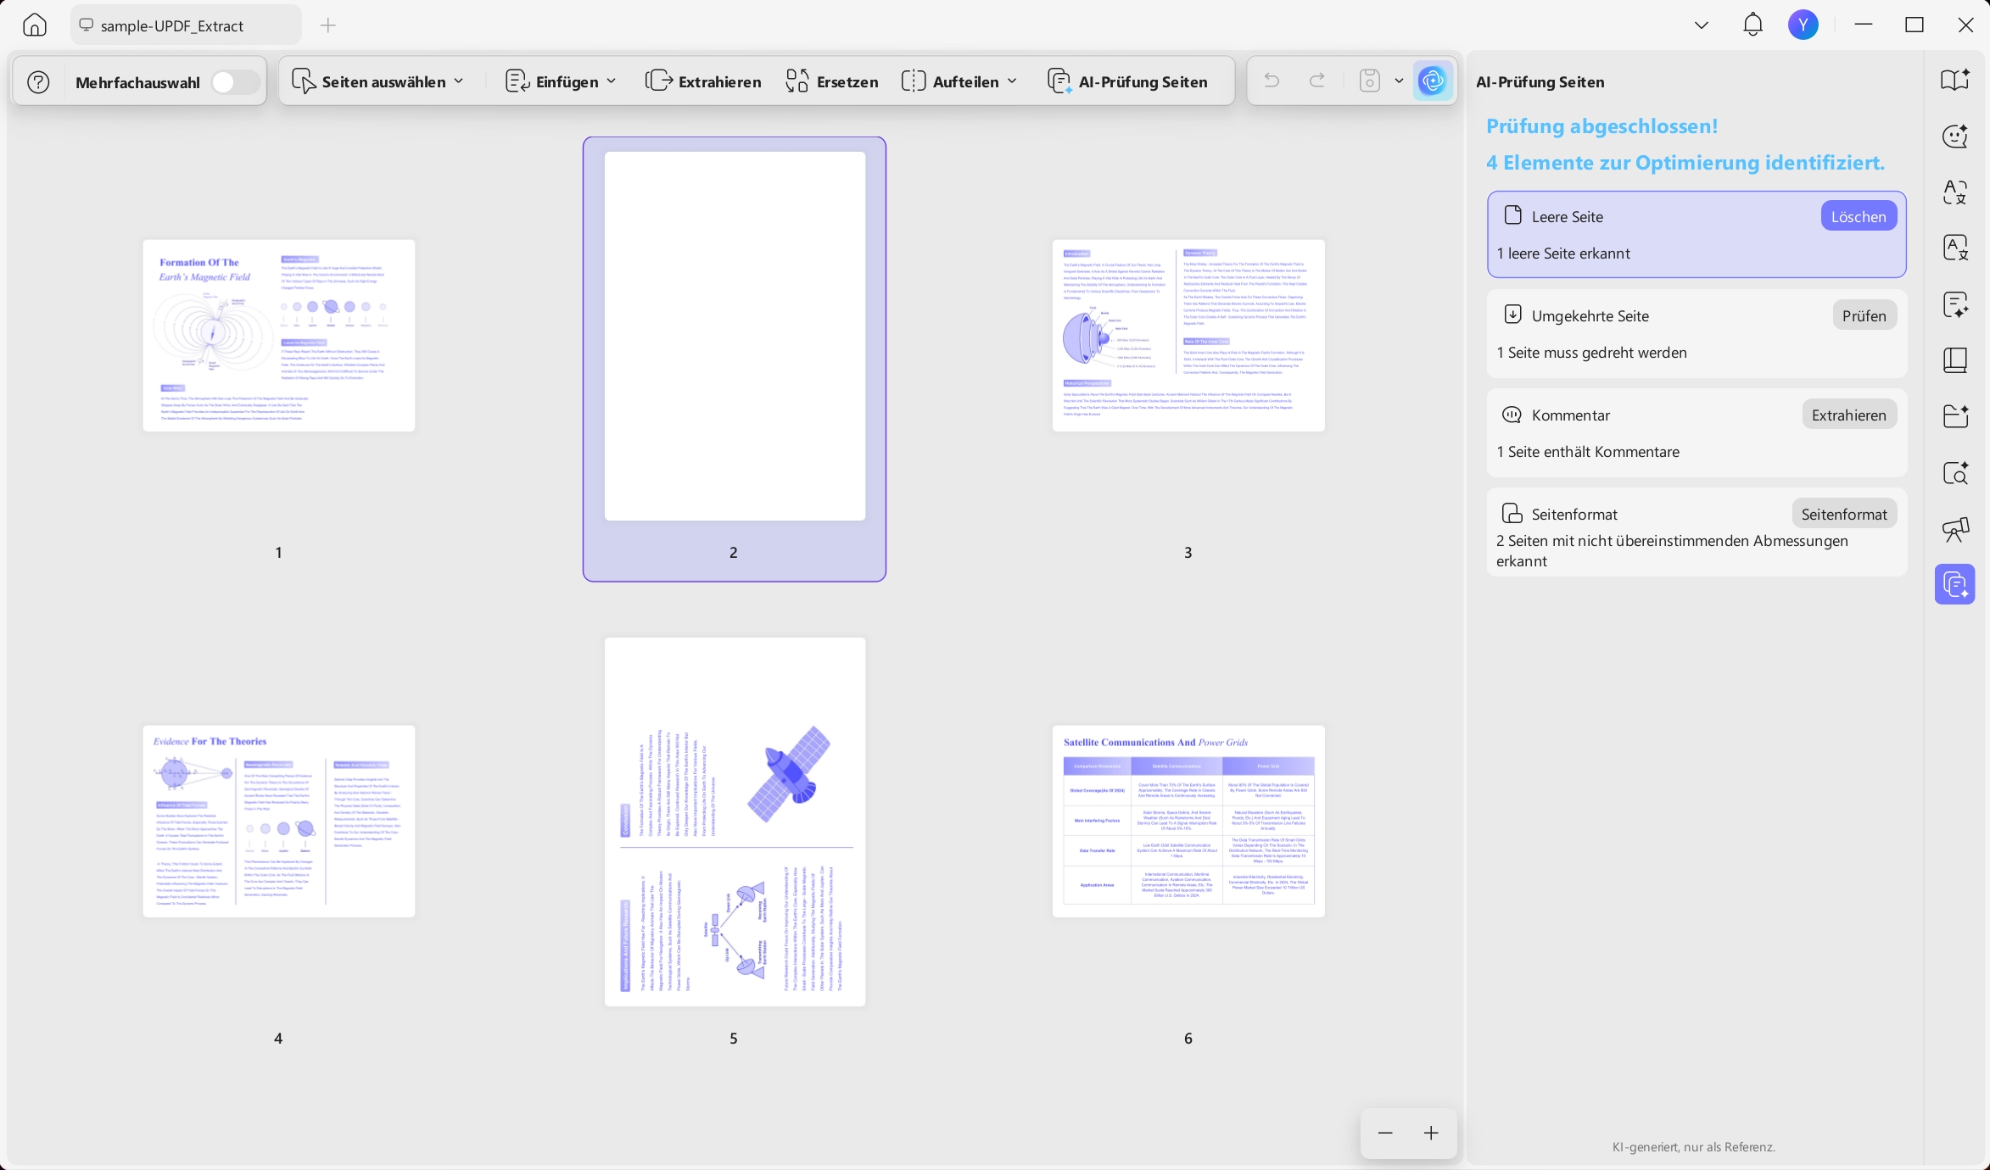Screen dimensions: 1990x1170
Task: Click the translate icon in right sidebar
Action: click(x=1955, y=192)
